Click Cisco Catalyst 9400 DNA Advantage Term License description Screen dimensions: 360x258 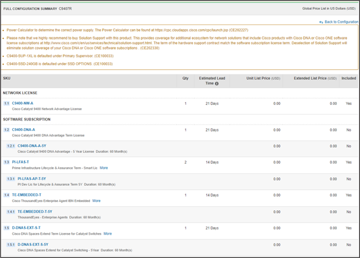(48, 136)
